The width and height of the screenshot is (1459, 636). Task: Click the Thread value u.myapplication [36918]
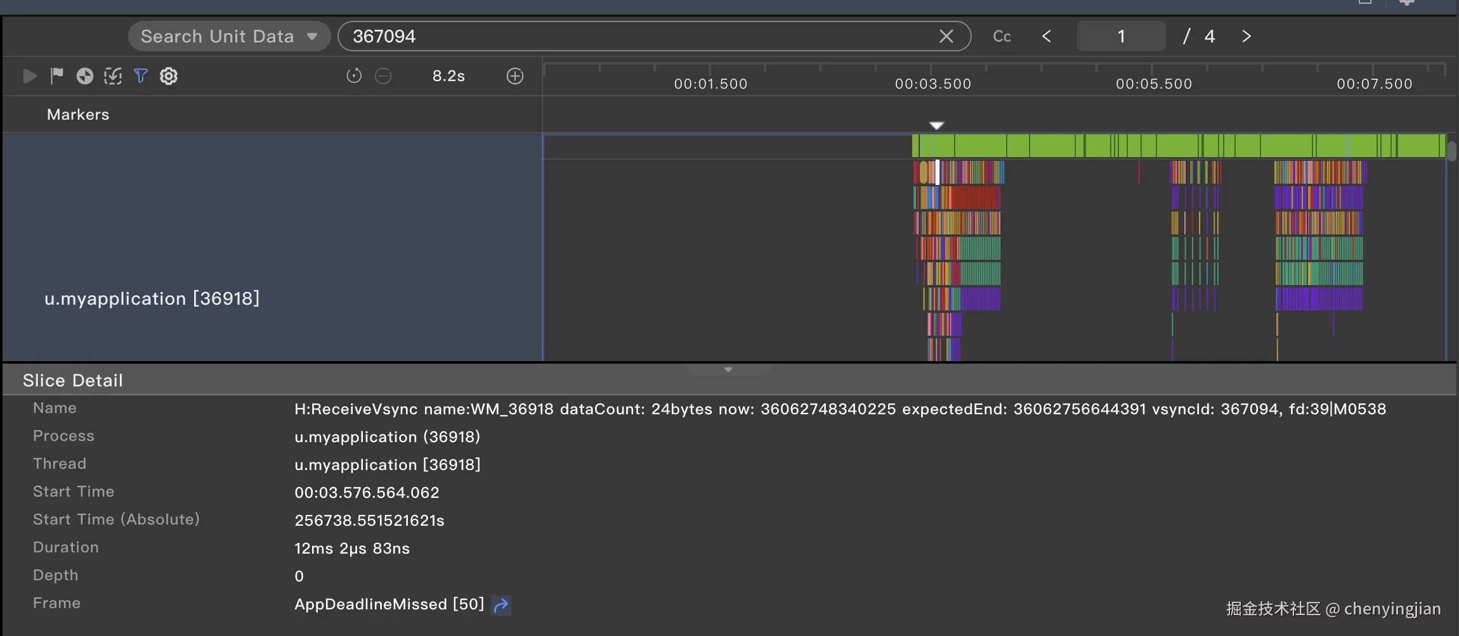[x=388, y=465]
